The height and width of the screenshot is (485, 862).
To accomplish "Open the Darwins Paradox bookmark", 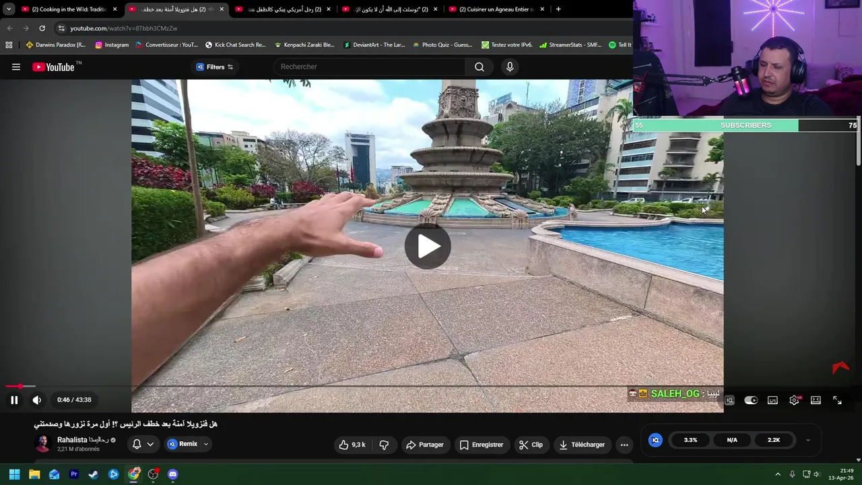I will [x=56, y=45].
